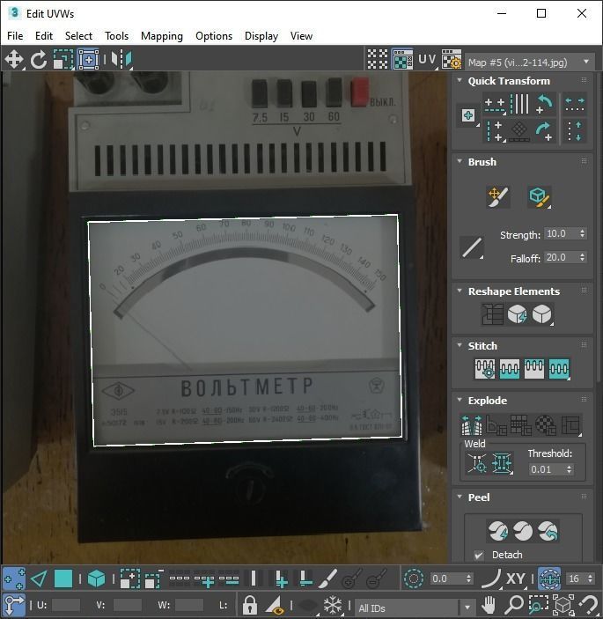Open the Map #5 texture dropdown
603x619 pixels.
point(529,63)
